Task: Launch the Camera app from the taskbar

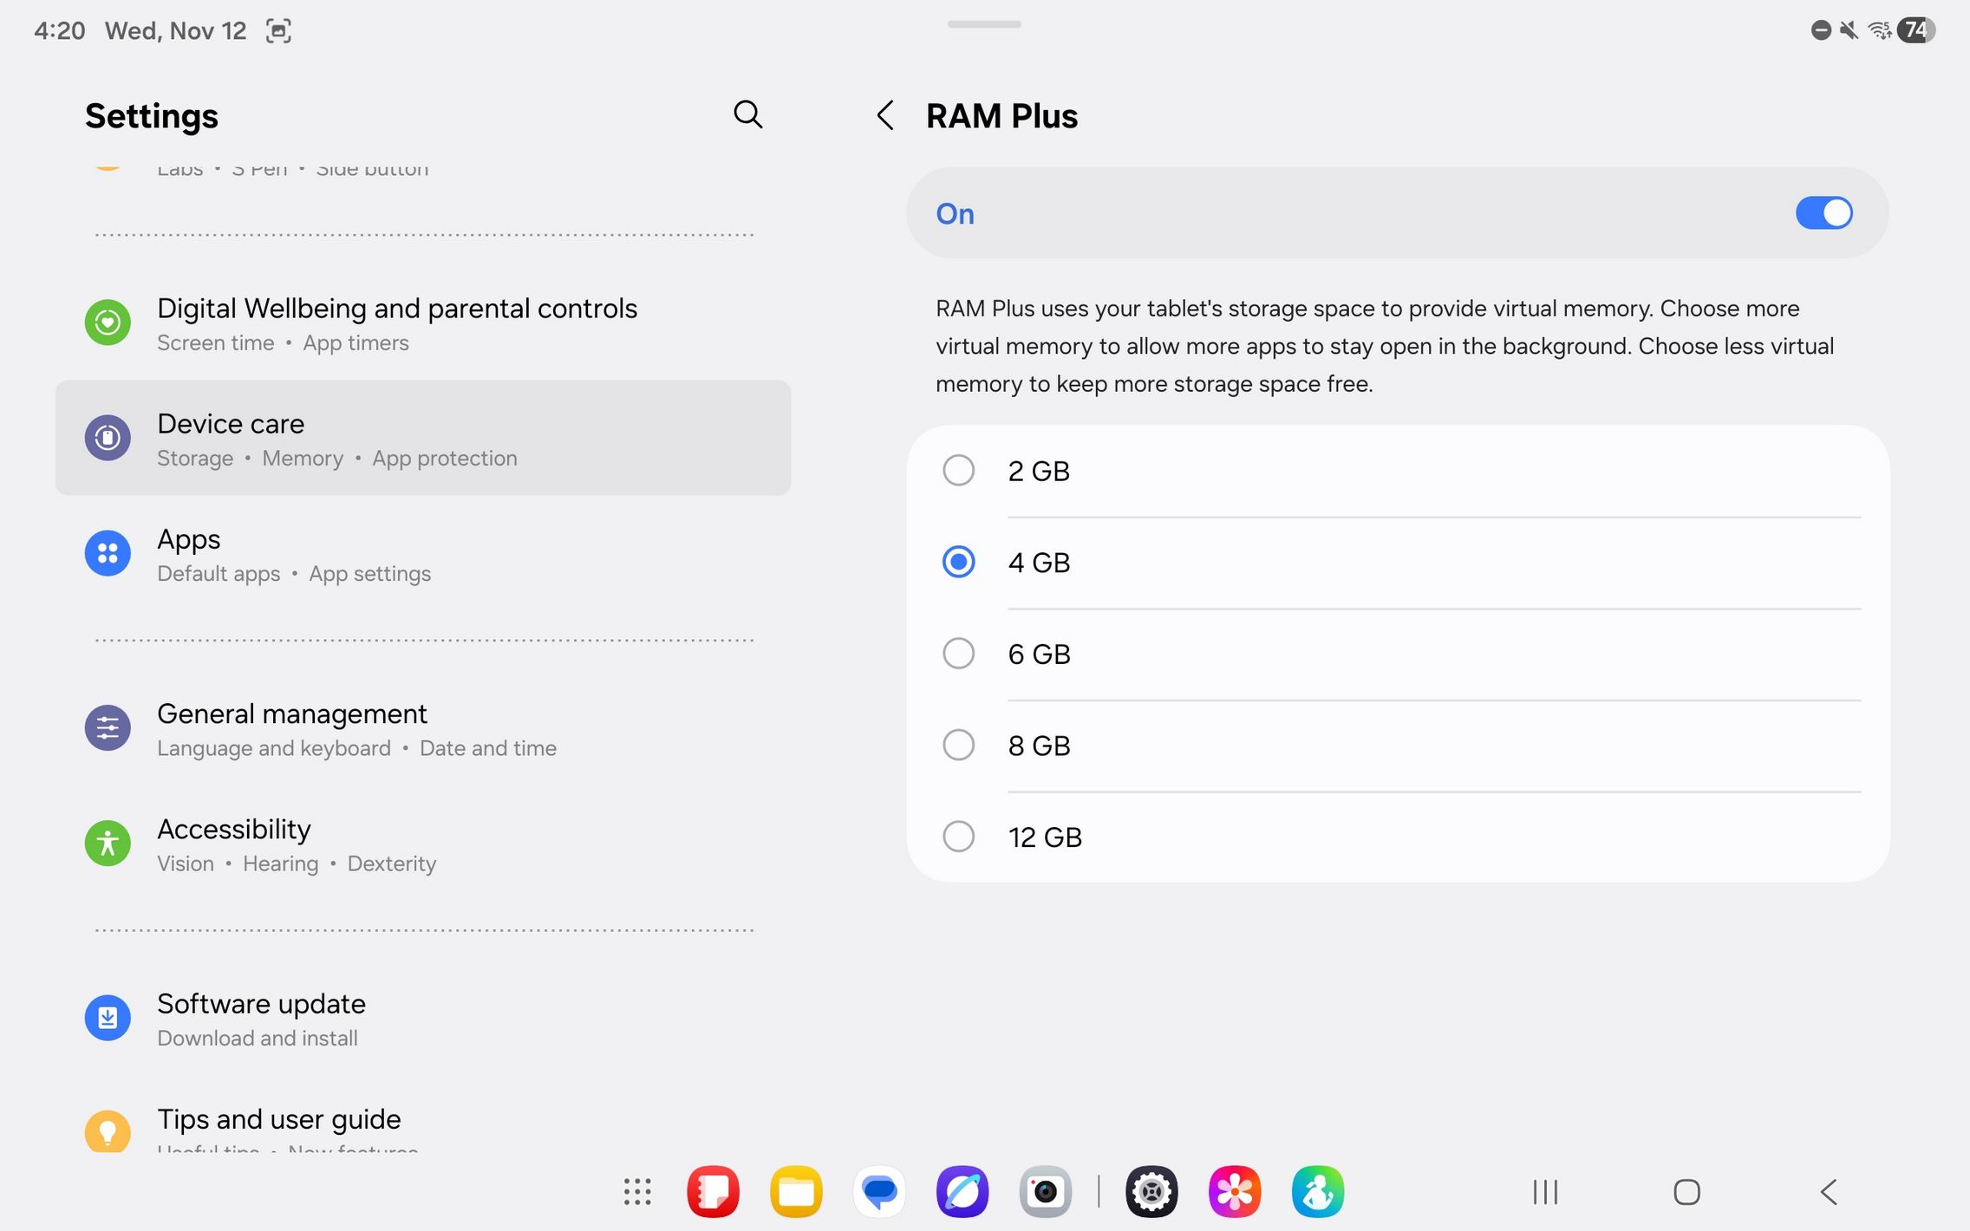Action: 1045,1192
